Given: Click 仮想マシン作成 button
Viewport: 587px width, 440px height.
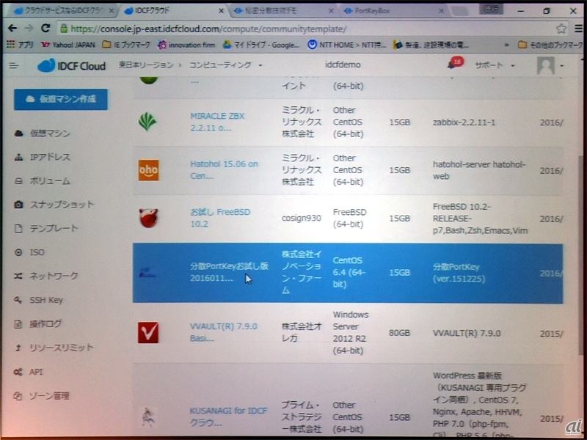Looking at the screenshot, I should pyautogui.click(x=61, y=99).
